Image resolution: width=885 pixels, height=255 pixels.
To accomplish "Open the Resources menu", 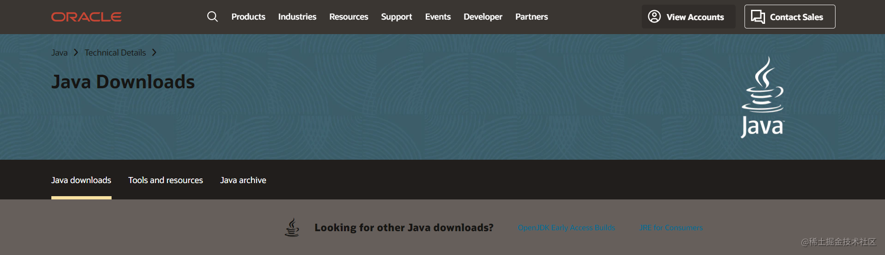I will (349, 17).
